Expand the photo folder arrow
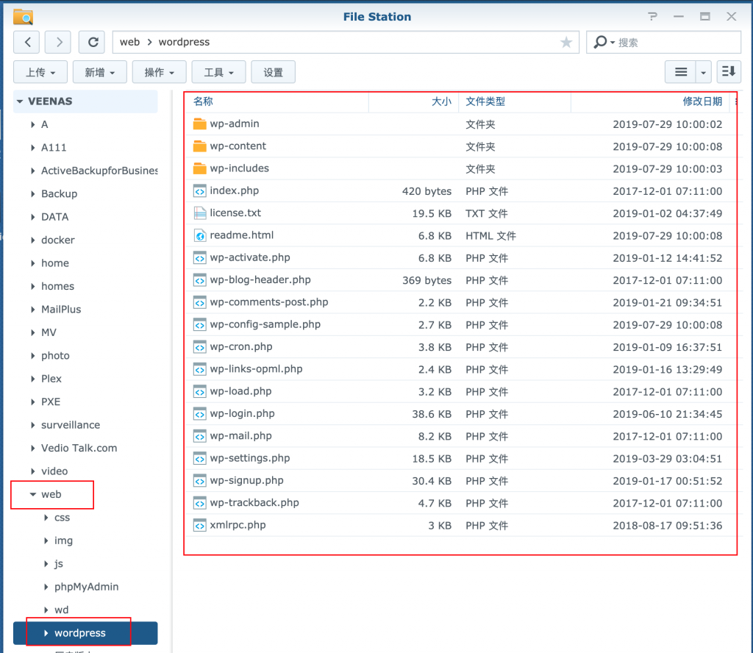 [x=32, y=356]
